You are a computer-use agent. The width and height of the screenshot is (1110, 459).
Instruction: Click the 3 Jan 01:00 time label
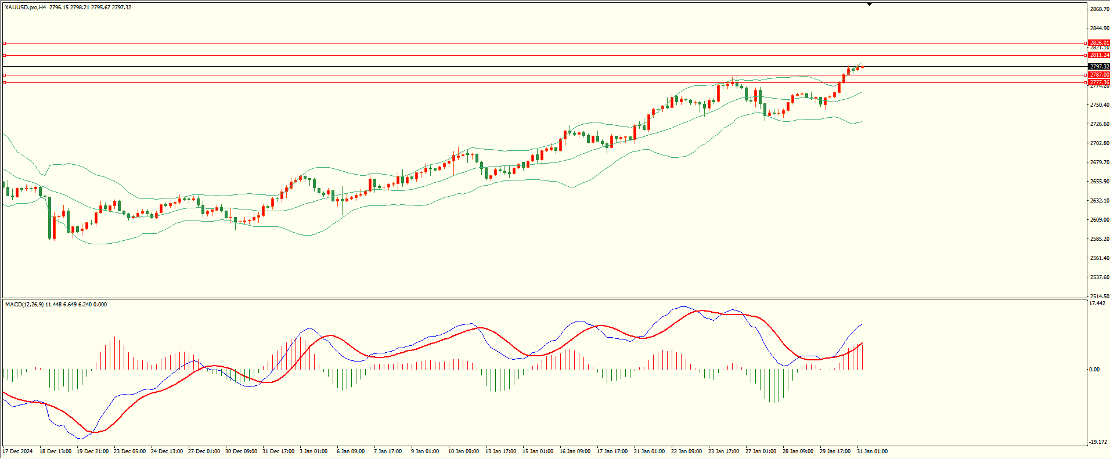[x=314, y=451]
